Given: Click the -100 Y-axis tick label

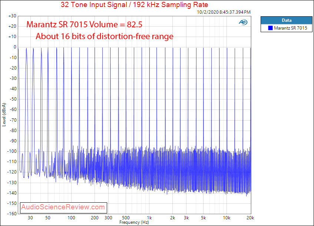Looking at the screenshot, I should click(12, 151).
